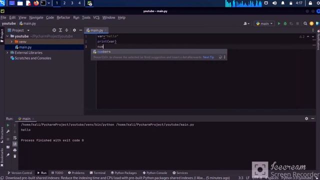Open Project panel settings gear
The height and width of the screenshot is (180, 320).
74,30
